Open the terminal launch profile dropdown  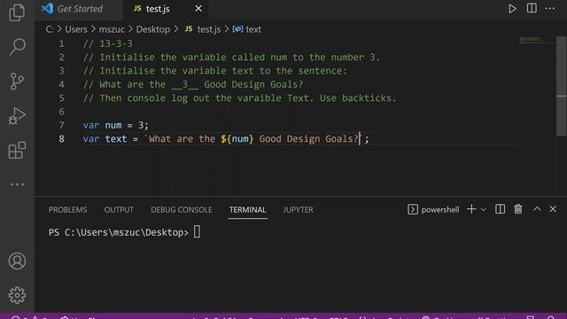484,210
